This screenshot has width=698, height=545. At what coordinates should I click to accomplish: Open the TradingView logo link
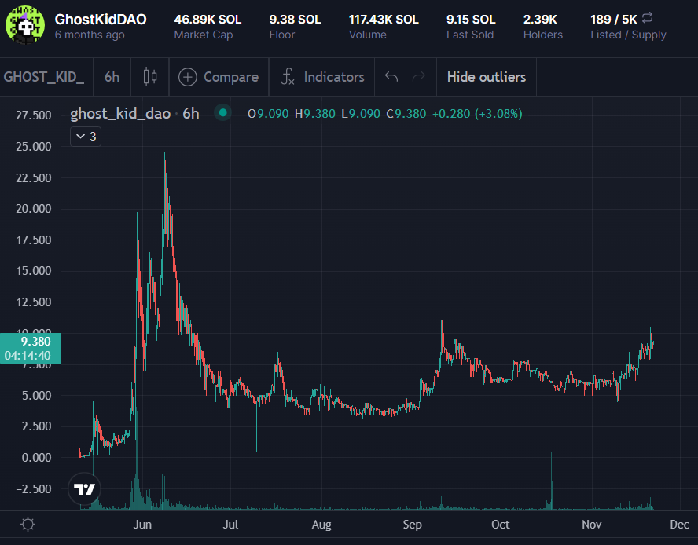84,489
